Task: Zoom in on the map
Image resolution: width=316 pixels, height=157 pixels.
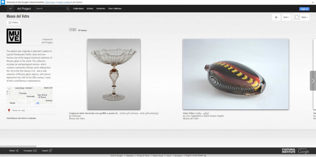Action: click(x=9, y=89)
